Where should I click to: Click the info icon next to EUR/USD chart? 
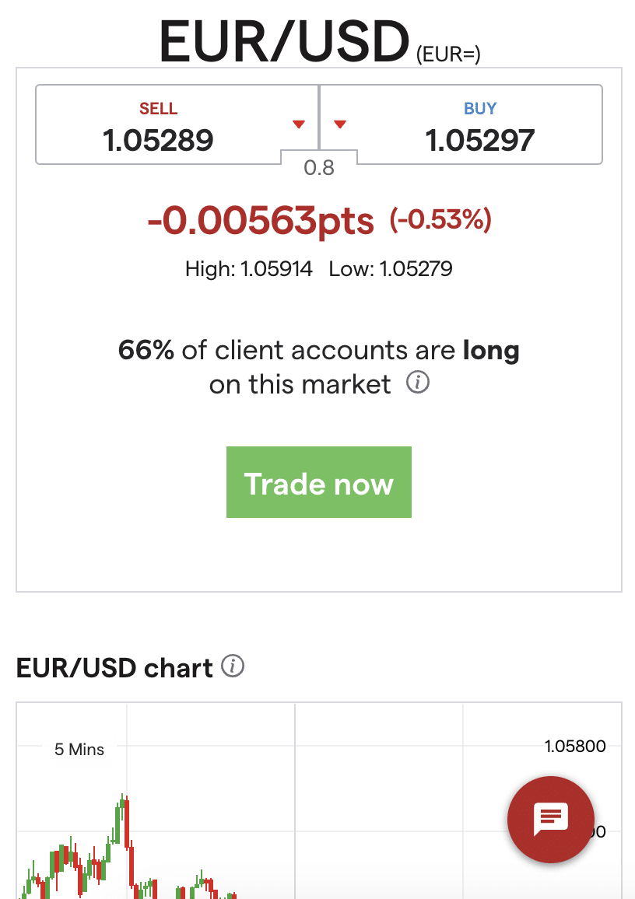click(x=233, y=666)
